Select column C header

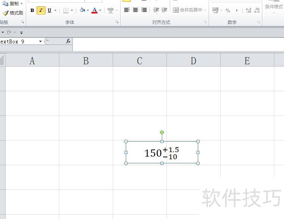tap(140, 61)
